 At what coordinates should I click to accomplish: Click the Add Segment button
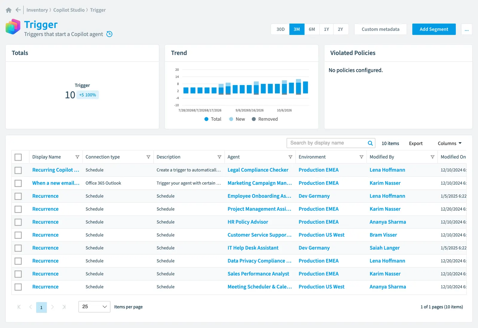point(434,29)
